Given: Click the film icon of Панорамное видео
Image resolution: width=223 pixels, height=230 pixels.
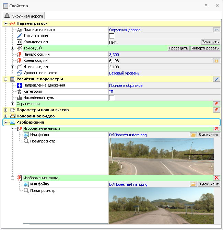Looking at the screenshot, I should coord(13,116).
